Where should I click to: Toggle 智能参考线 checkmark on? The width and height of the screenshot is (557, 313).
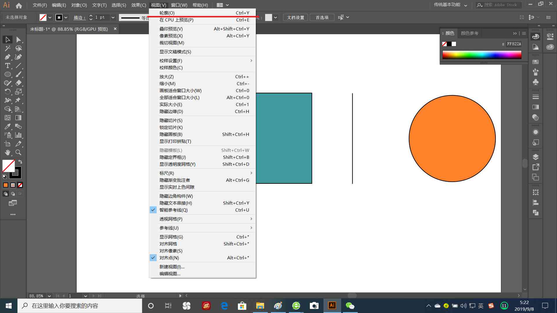pos(173,210)
